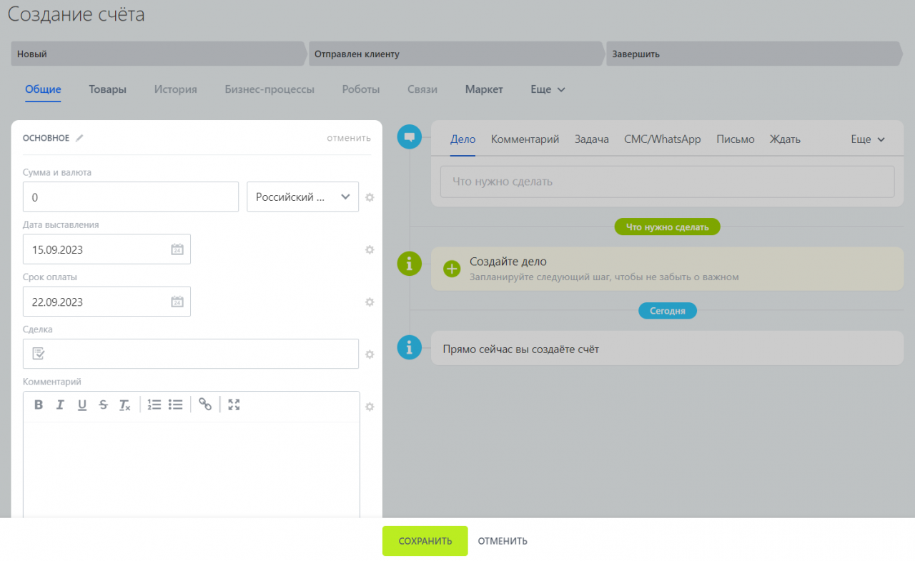Open settings gear for Срок оплаты field

(370, 302)
